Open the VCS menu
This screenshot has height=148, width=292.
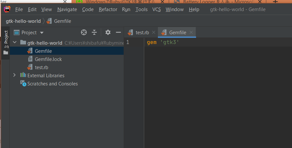156,9
